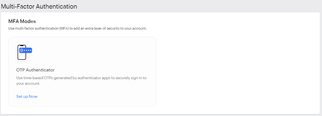The image size is (322, 116).
Task: Click the Multi-Factor Authentication page title
Action: pos(39,6)
